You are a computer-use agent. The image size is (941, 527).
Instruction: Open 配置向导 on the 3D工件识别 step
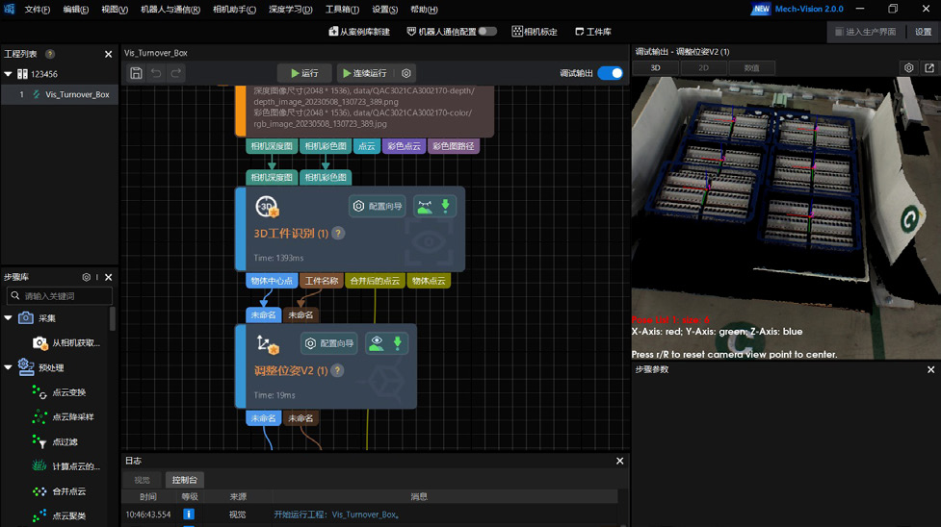(x=377, y=206)
